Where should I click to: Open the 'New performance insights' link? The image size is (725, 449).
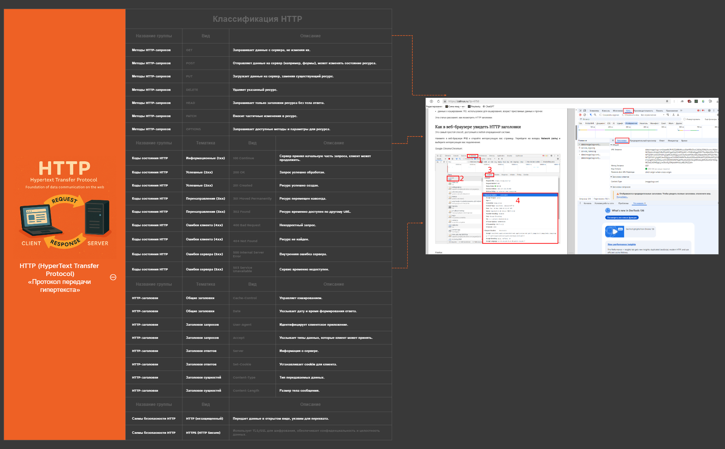[621, 244]
